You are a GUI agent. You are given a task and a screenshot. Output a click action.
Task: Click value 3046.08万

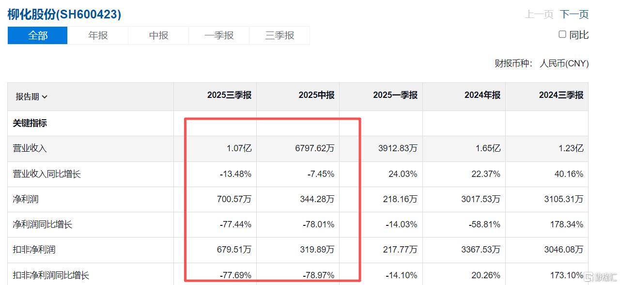(564, 250)
